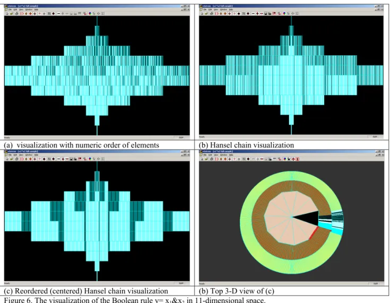Image resolution: width=391 pixels, height=303 pixels.
Task: Open the Edit menu in window (a)
Action: click(15, 10)
